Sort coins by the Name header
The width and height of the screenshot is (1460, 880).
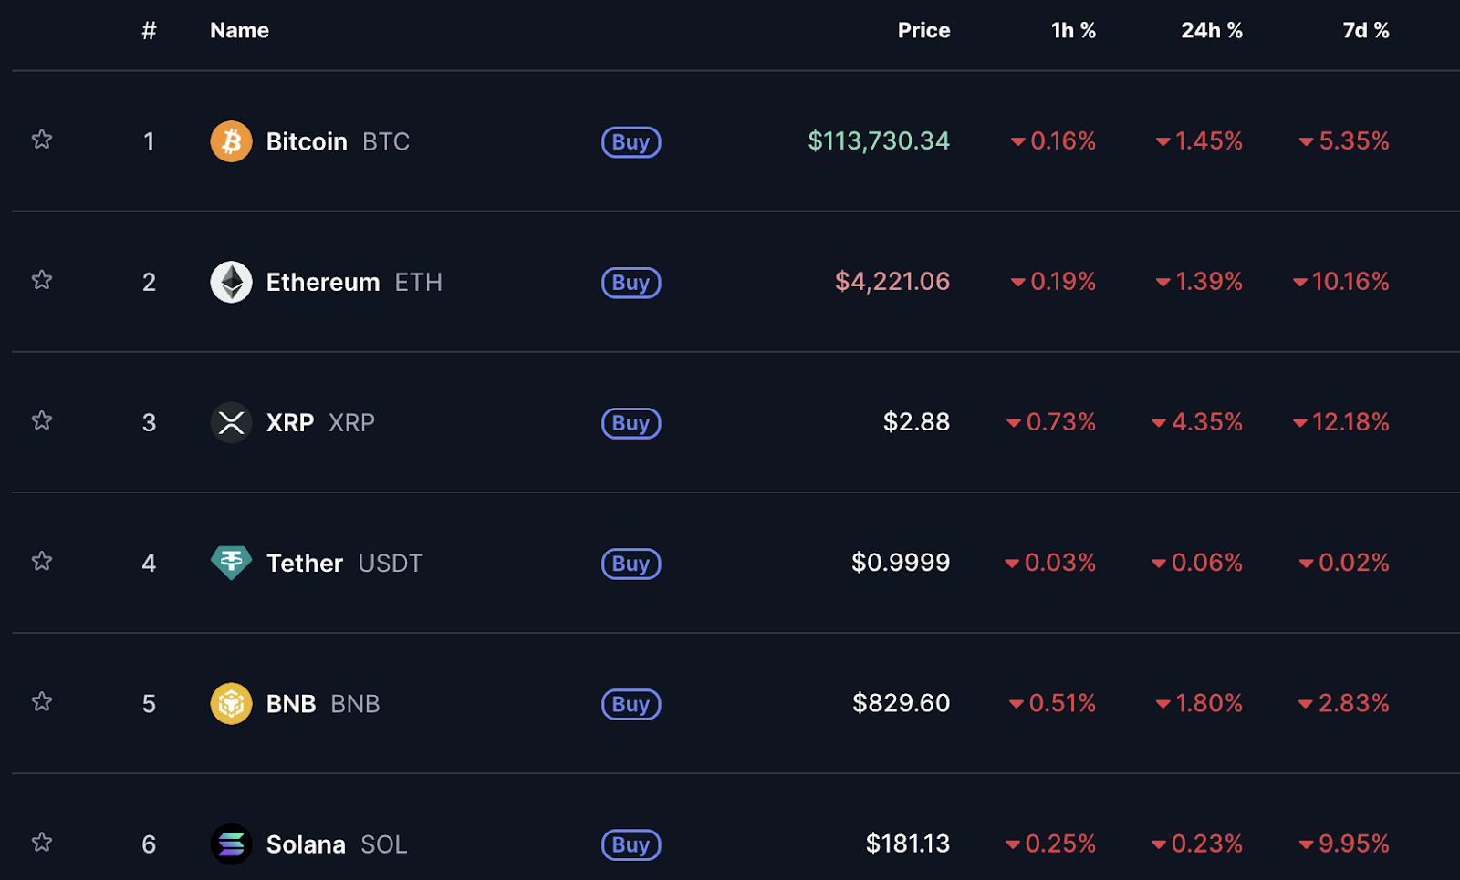[x=239, y=30]
